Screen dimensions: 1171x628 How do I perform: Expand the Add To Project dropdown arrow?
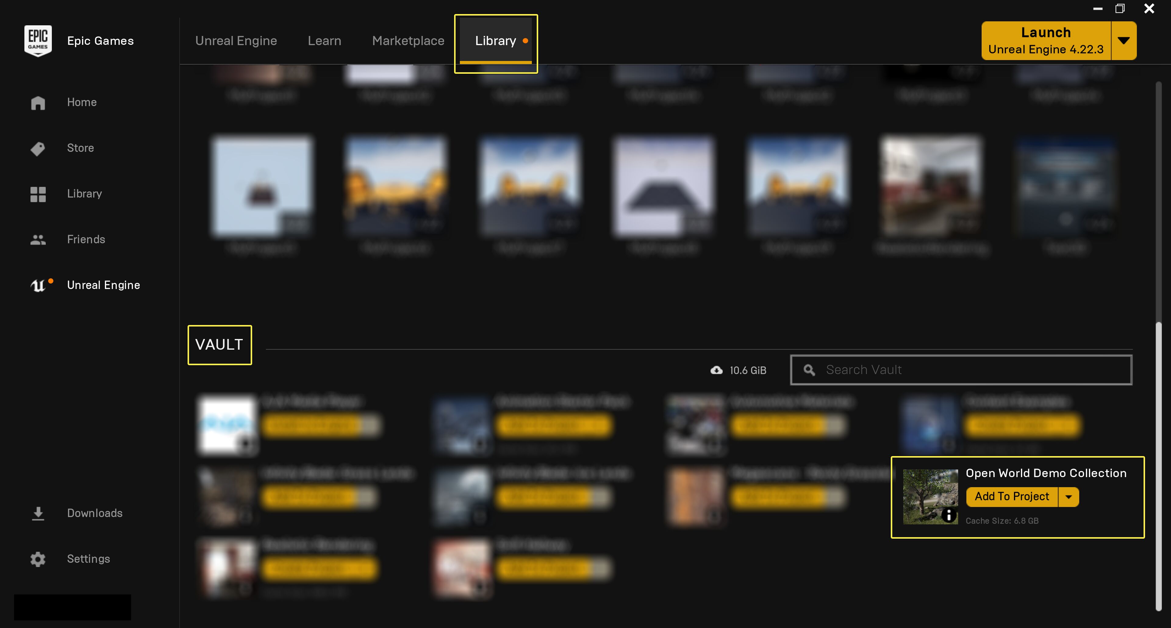point(1068,497)
